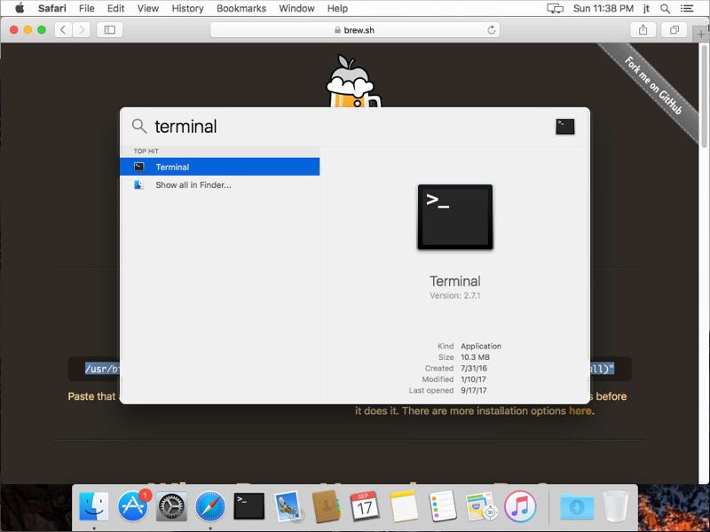
Task: Open Safari application menu
Action: click(51, 8)
